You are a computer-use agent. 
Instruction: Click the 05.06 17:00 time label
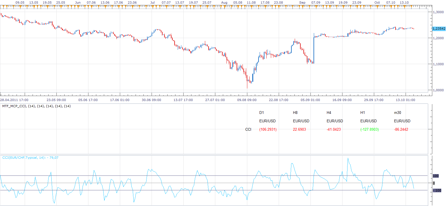click(x=88, y=100)
